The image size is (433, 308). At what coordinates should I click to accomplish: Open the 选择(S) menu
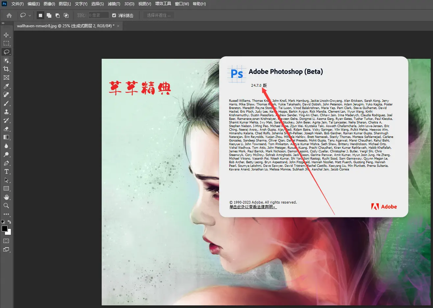(x=97, y=4)
